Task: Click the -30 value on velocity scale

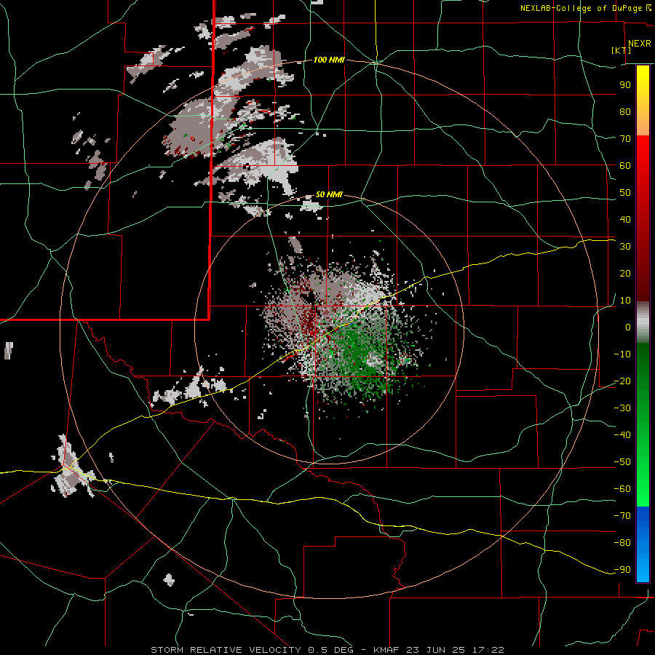Action: 622,408
